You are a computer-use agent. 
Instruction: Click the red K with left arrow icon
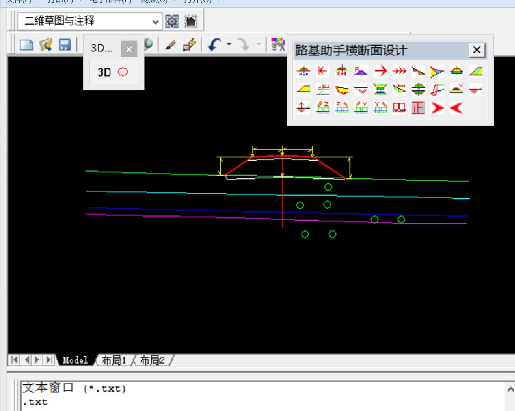(x=322, y=71)
